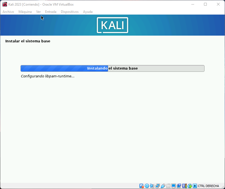Click the recording status icon
Screen dimensions: 225x189
[x=179, y=186]
